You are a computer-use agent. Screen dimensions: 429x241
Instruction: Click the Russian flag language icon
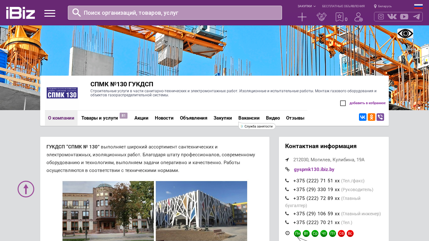(x=418, y=6)
